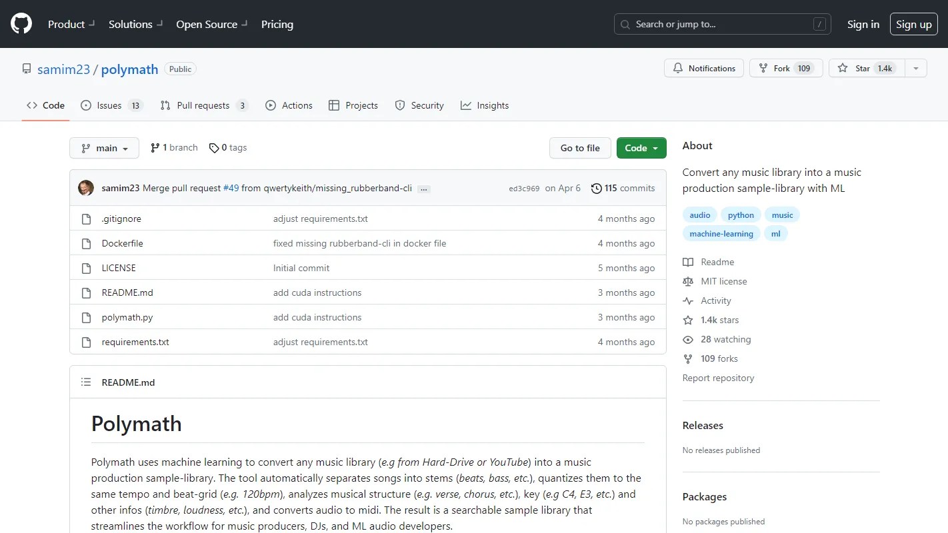
Task: Click 'fixed missing rubberband-cli in docker file' commit message
Action: 360,243
